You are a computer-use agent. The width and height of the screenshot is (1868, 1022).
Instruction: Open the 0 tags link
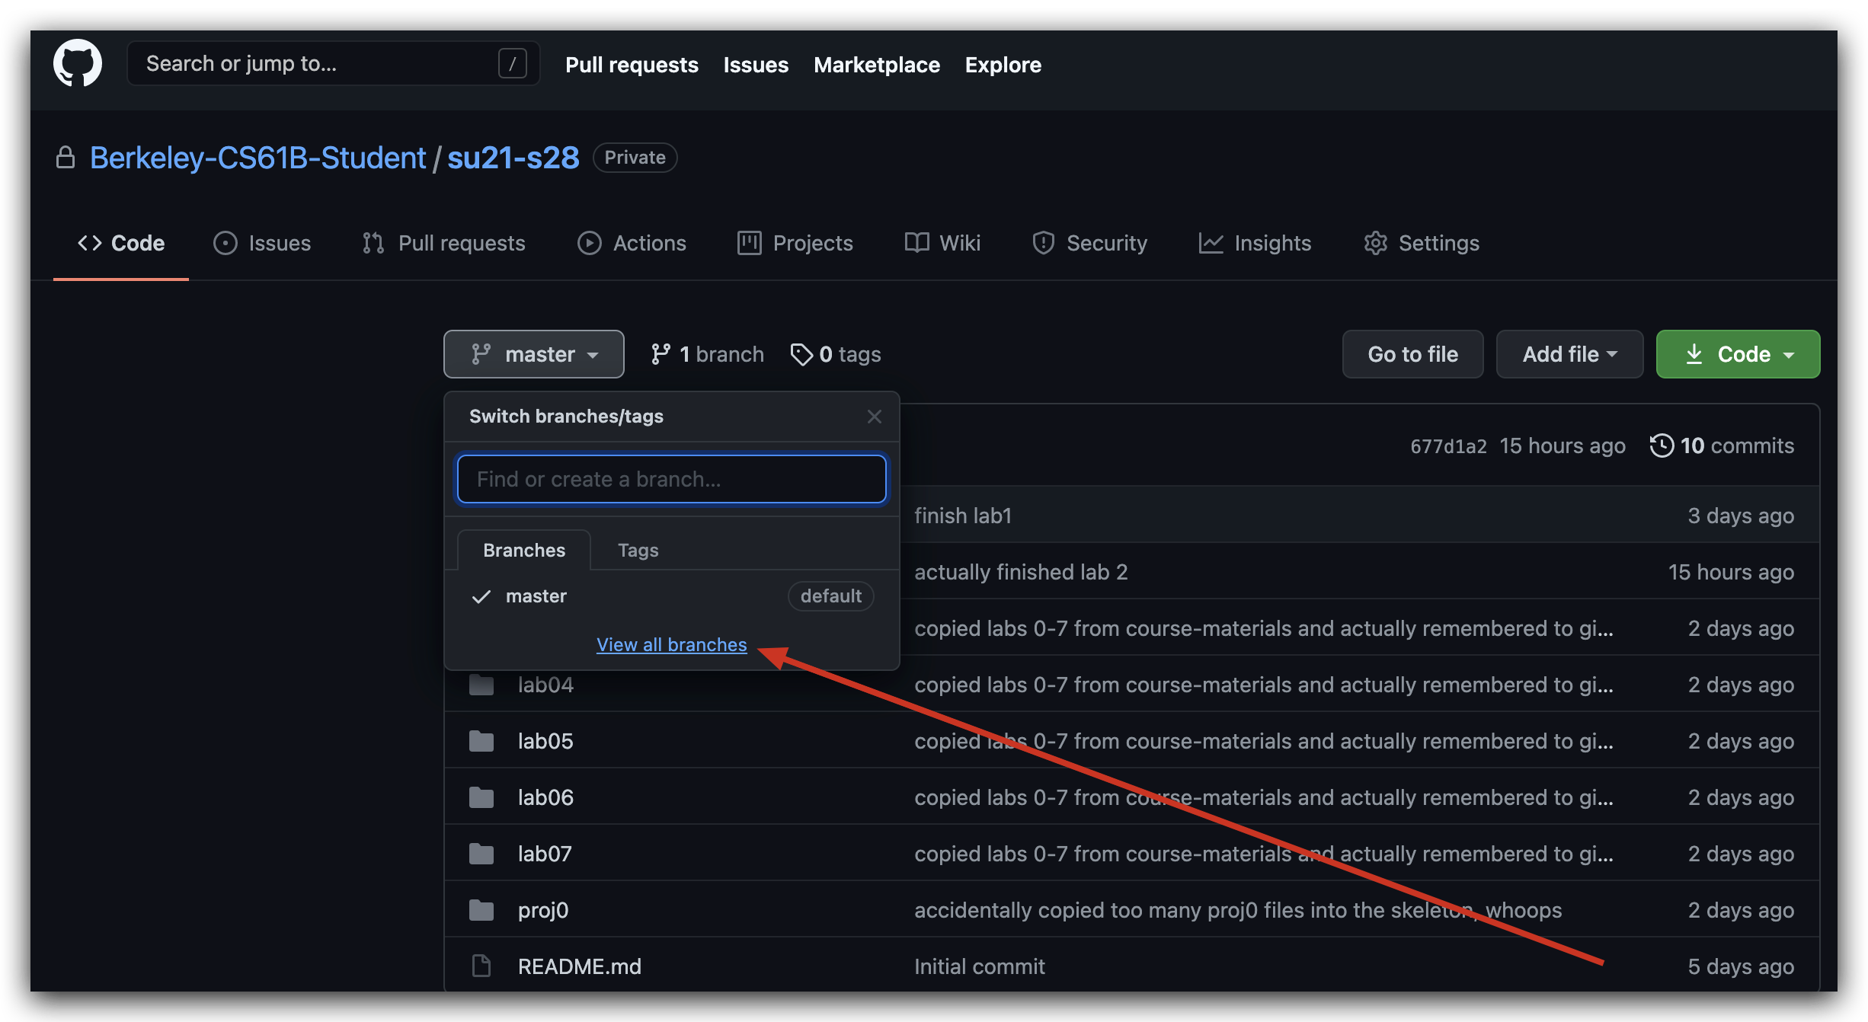tap(836, 354)
